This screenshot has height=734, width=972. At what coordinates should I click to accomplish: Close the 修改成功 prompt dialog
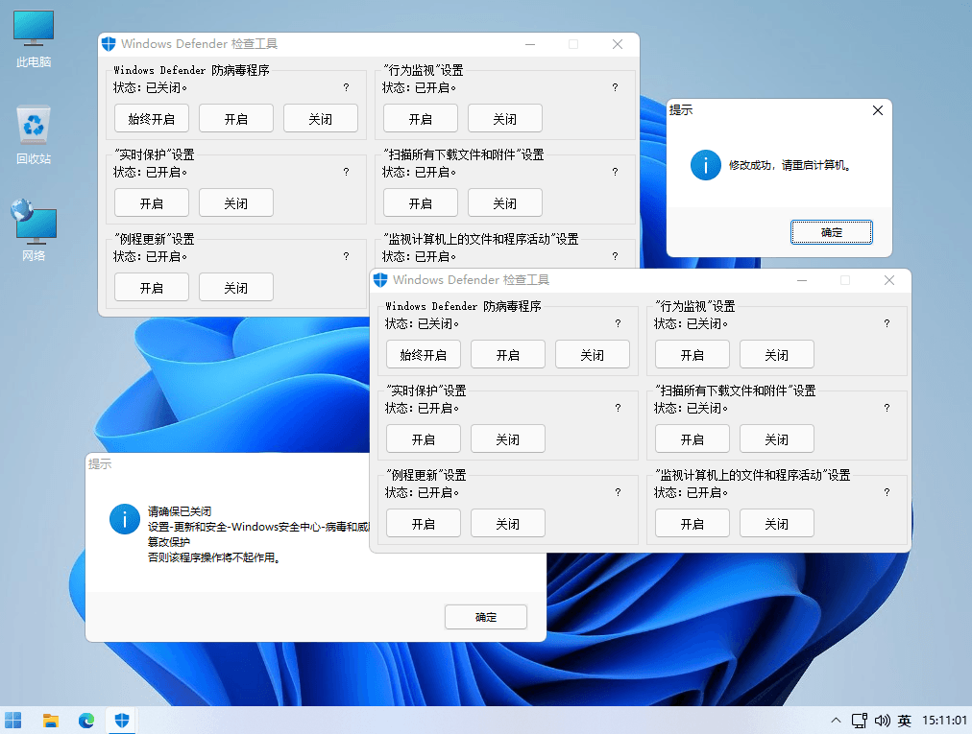point(878,110)
